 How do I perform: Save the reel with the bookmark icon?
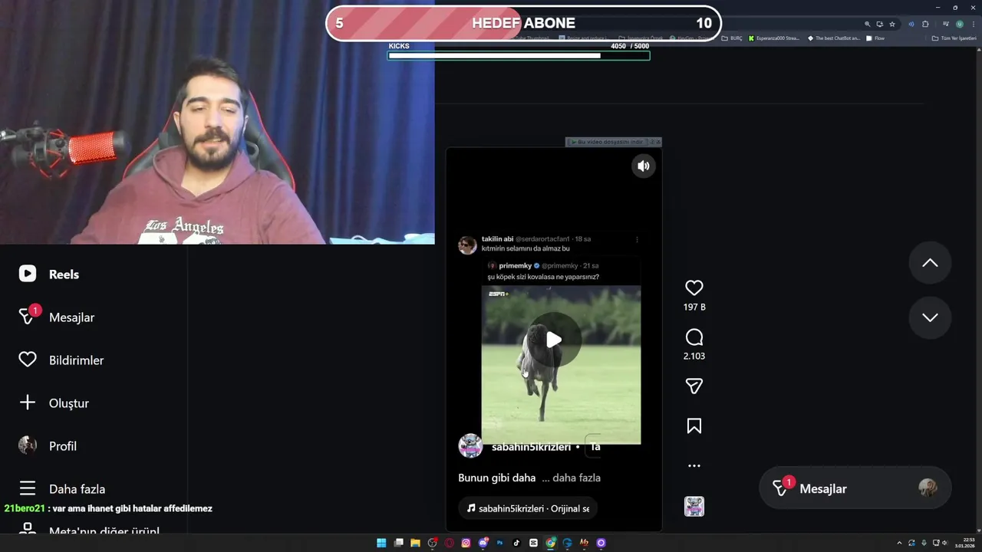[x=694, y=426]
